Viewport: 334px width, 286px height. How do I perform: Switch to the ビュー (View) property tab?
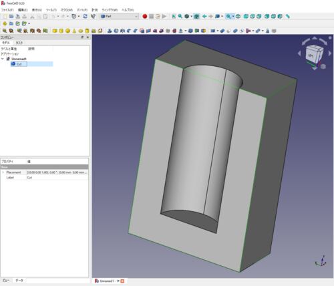[5, 281]
